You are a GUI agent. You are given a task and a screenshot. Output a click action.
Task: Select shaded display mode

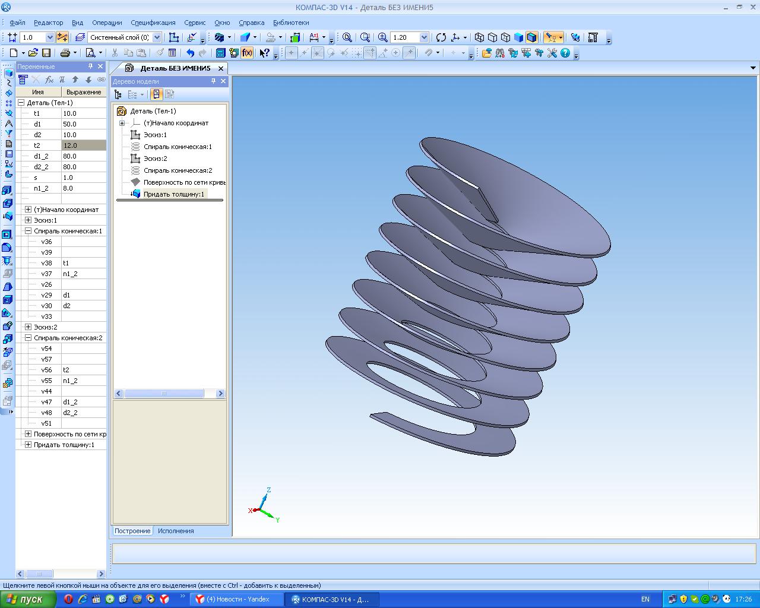[519, 37]
